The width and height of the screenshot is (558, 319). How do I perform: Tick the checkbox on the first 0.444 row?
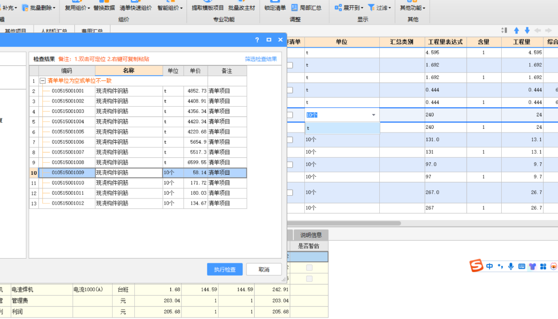(290, 90)
